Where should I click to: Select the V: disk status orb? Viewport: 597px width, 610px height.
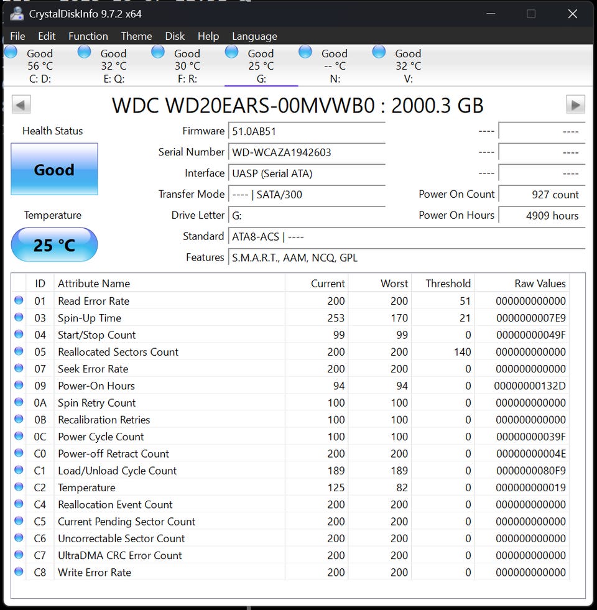(x=379, y=52)
